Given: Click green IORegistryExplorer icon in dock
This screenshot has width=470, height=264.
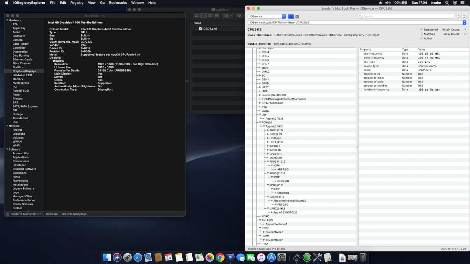Looking at the screenshot, I should pos(307,257).
